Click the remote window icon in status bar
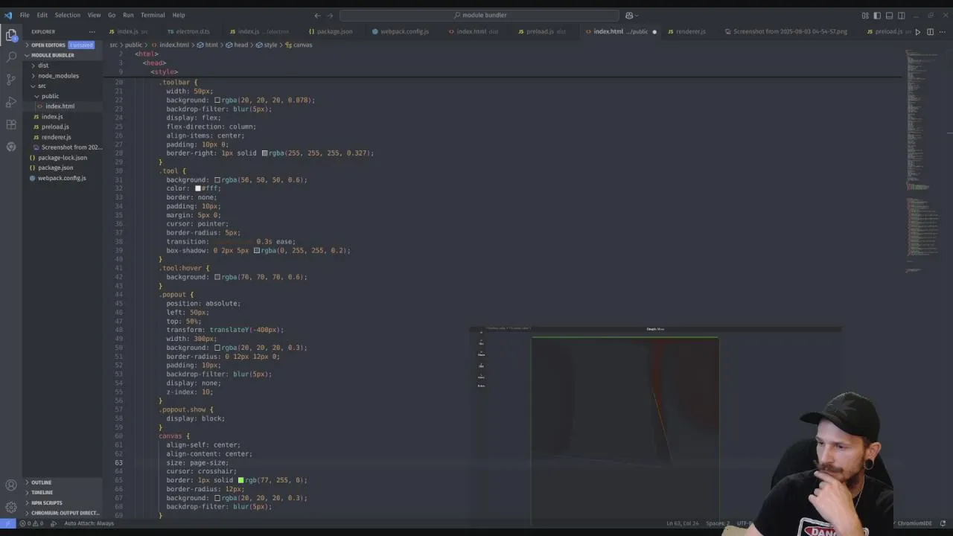The height and width of the screenshot is (536, 953). (x=7, y=523)
